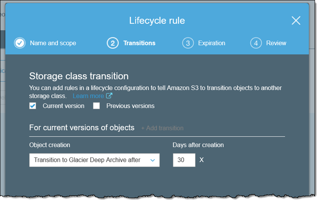Click the checkmark icon for step one
Image resolution: width=319 pixels, height=202 pixels.
(20, 43)
